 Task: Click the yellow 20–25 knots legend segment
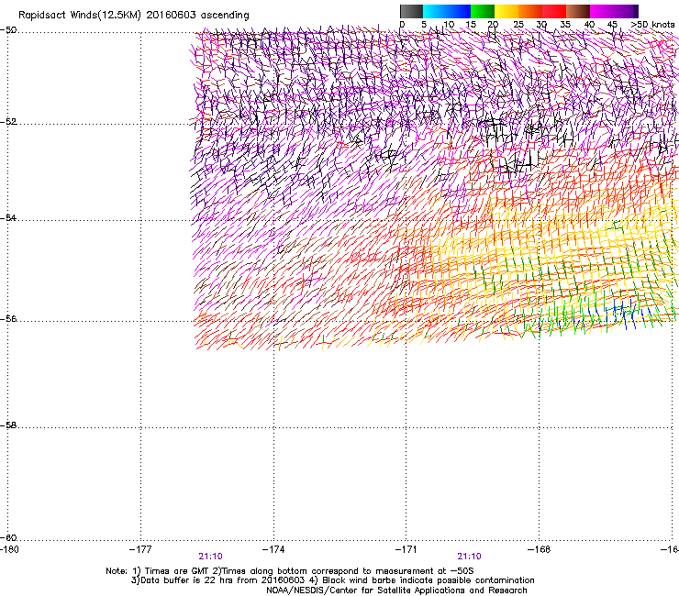tap(506, 11)
